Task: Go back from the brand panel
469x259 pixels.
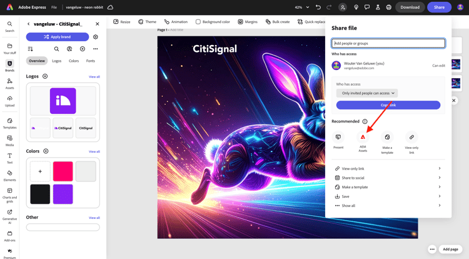Action: click(28, 24)
